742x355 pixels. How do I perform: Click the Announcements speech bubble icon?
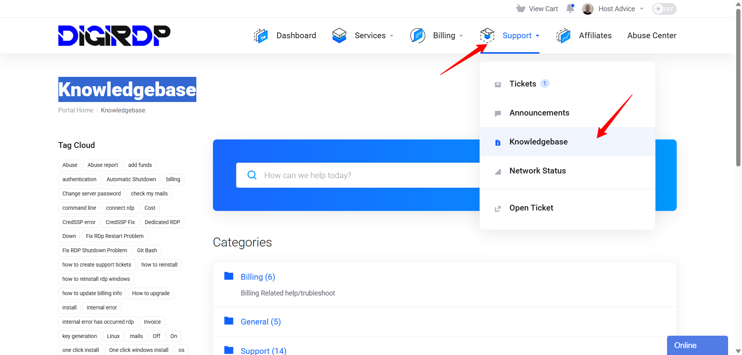[498, 114]
